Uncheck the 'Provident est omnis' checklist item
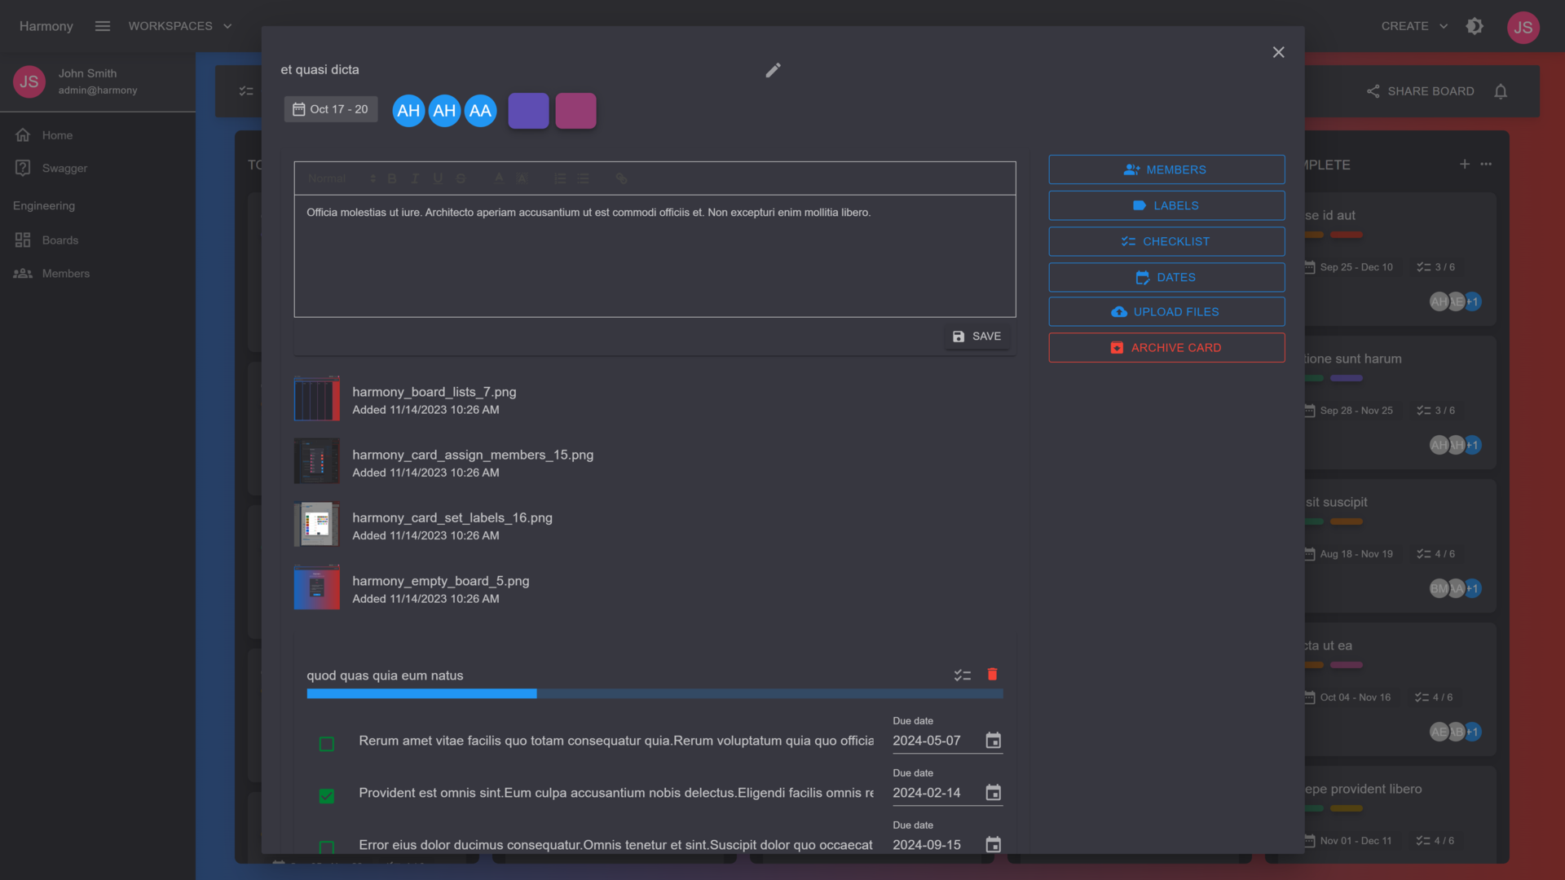 point(327,796)
